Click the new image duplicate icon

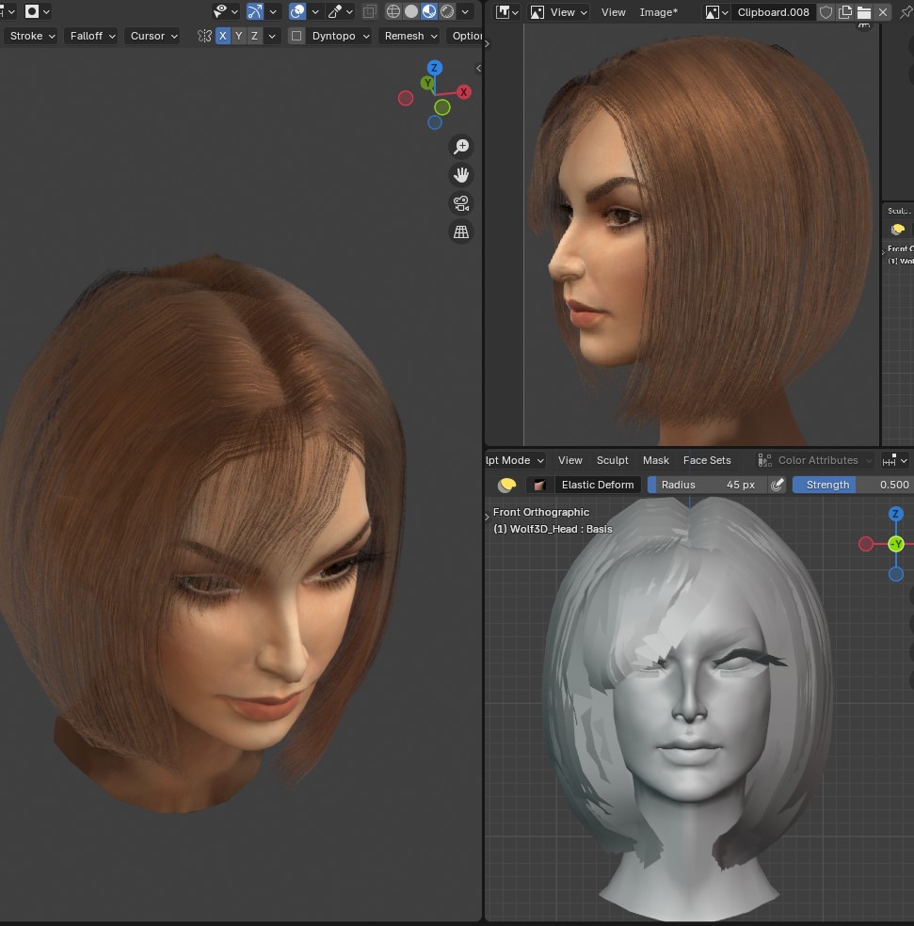pyautogui.click(x=845, y=12)
